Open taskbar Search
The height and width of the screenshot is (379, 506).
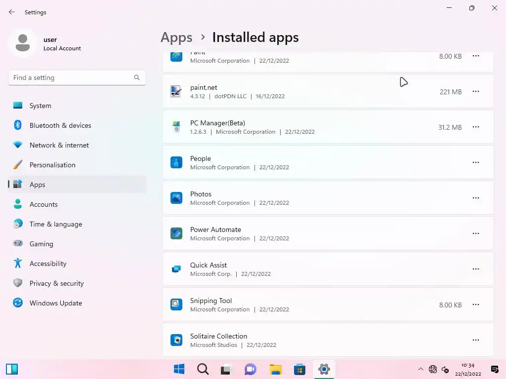click(x=203, y=369)
